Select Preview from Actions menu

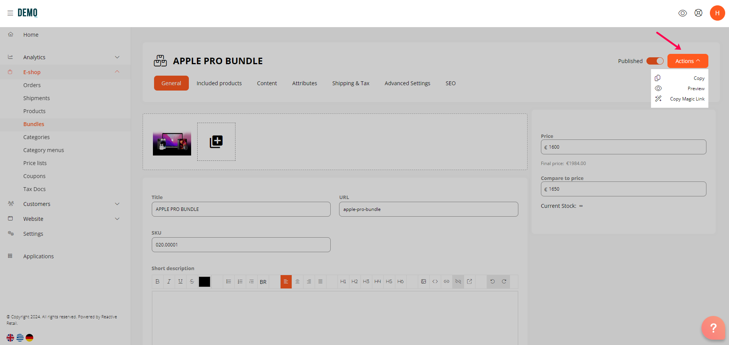pos(680,89)
